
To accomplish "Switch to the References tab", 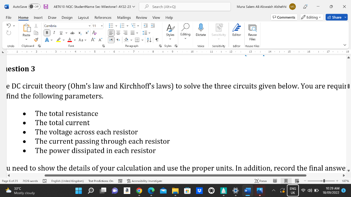I will pyautogui.click(x=103, y=17).
